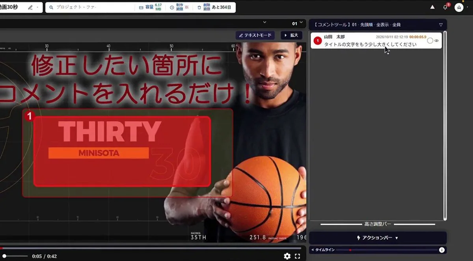Screen dimensions: 473x261
Task: Click the 容量 storage icon
Action: coord(141,7)
